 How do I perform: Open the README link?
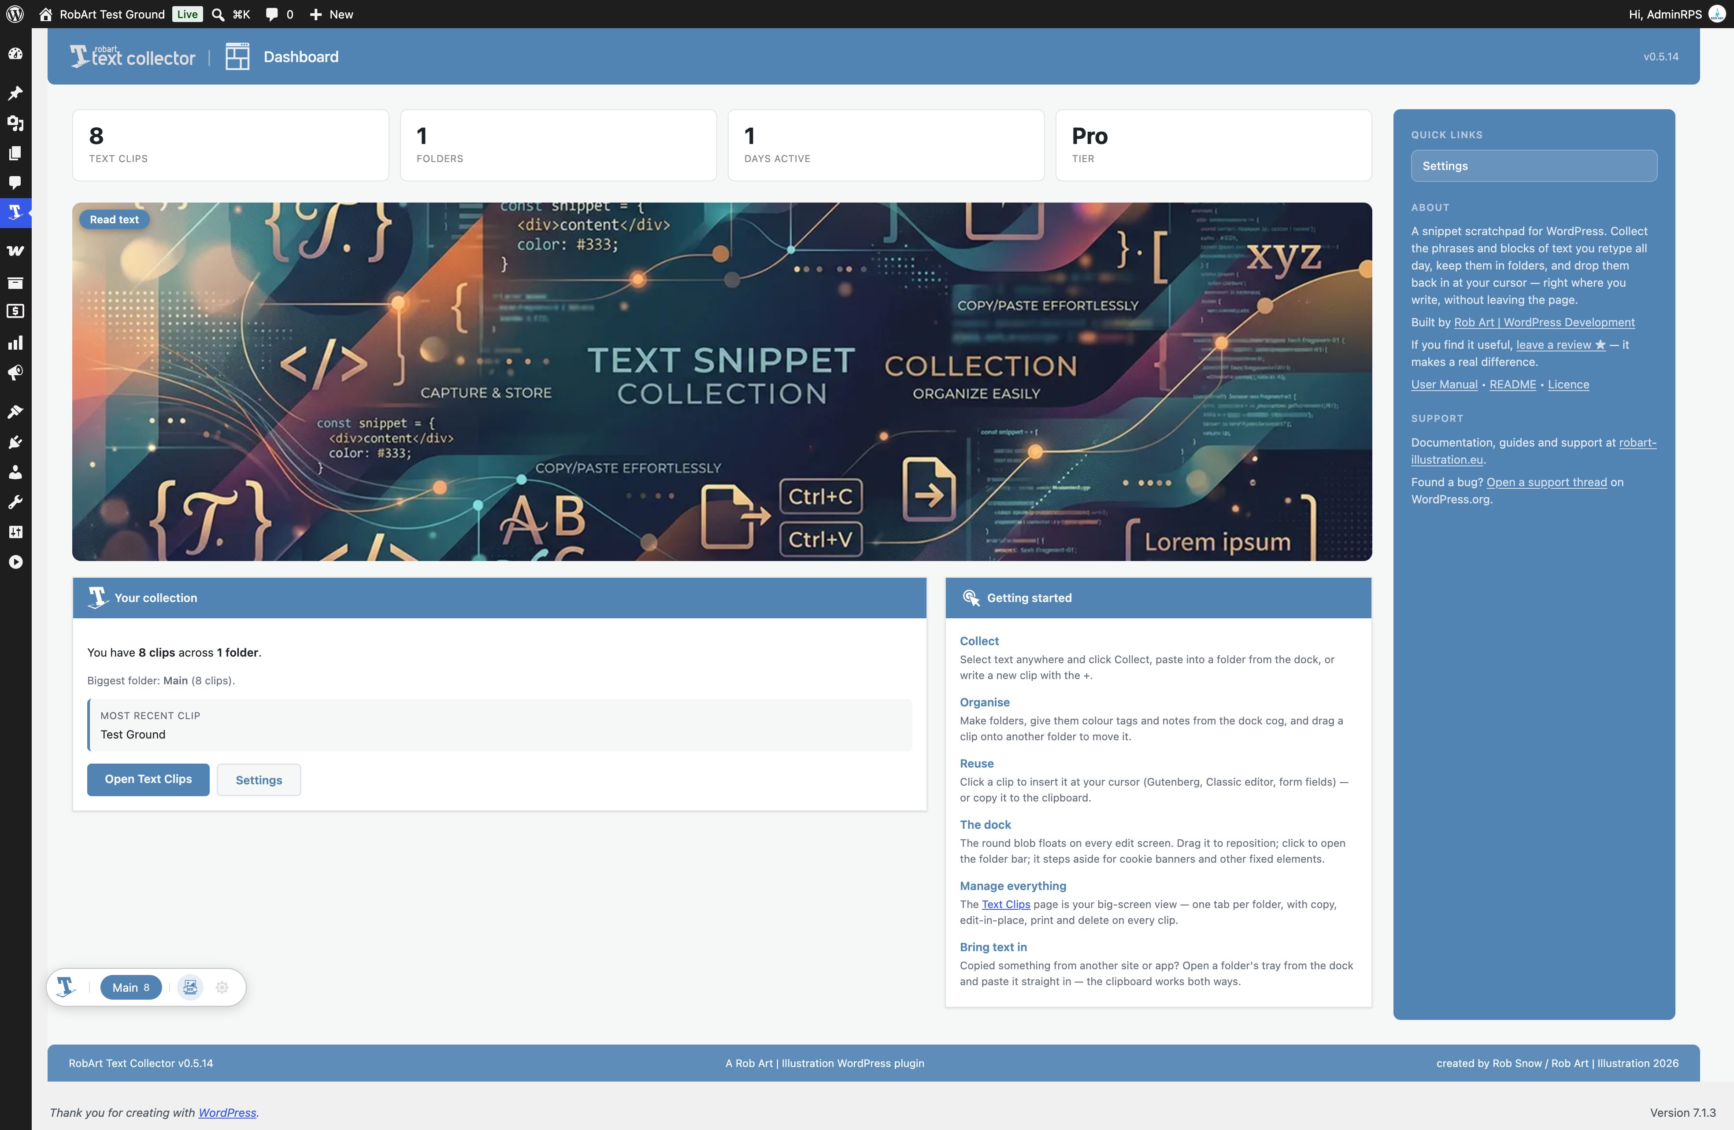(x=1512, y=384)
